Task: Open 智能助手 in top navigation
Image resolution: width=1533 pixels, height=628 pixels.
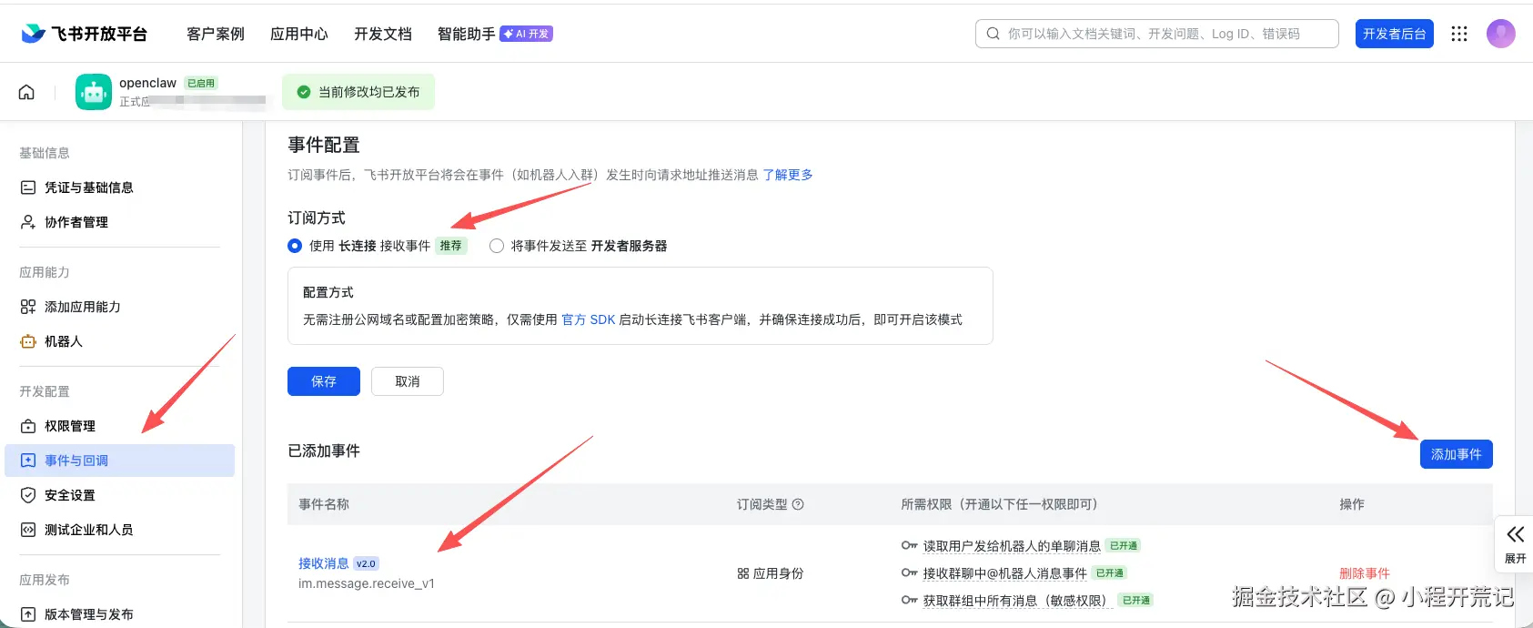Action: pos(467,34)
